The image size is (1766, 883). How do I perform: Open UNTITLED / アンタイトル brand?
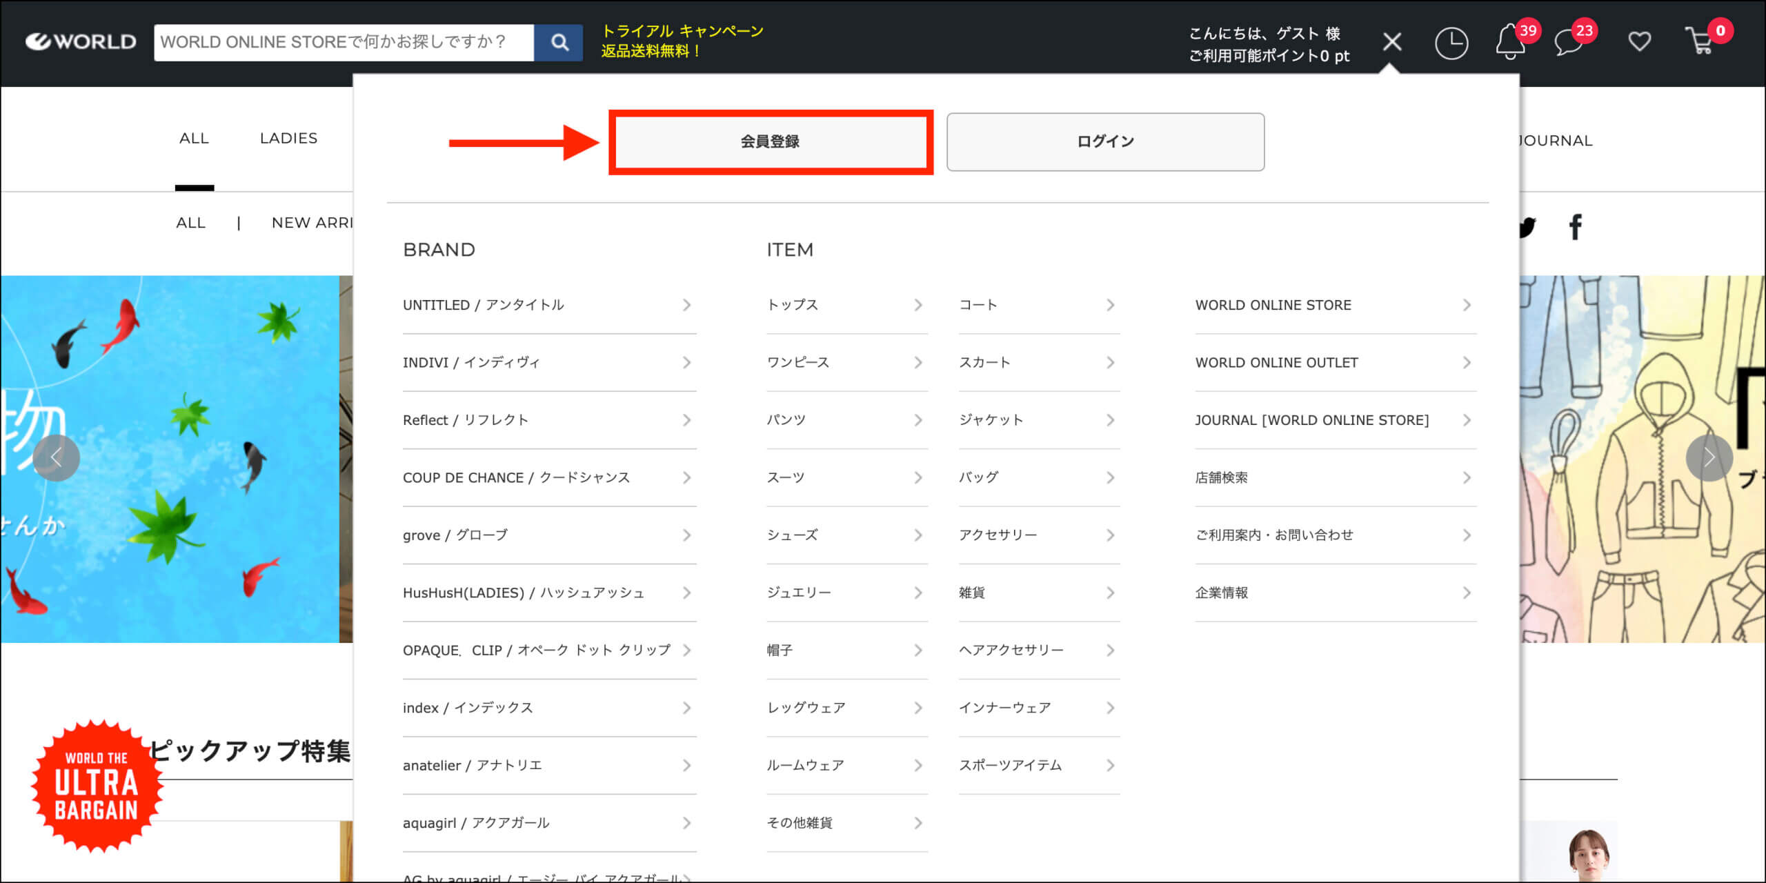pyautogui.click(x=549, y=305)
